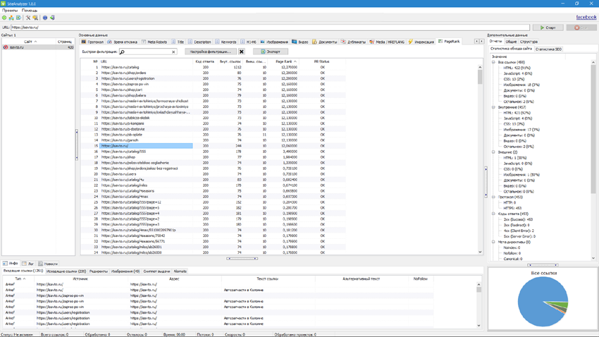Click the green arrow page toolbar icon
This screenshot has width=599, height=337.
tap(52, 18)
